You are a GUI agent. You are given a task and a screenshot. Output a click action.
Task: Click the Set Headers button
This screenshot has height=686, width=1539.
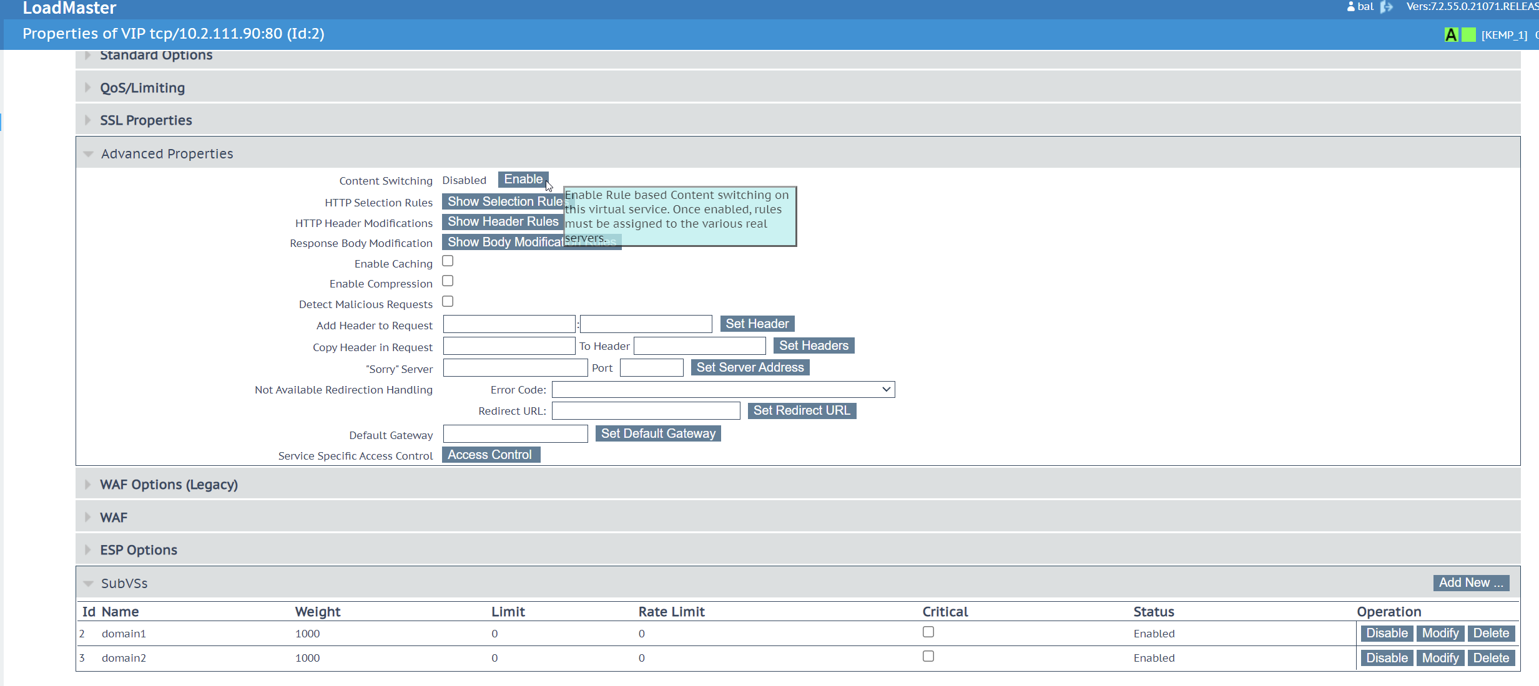814,345
